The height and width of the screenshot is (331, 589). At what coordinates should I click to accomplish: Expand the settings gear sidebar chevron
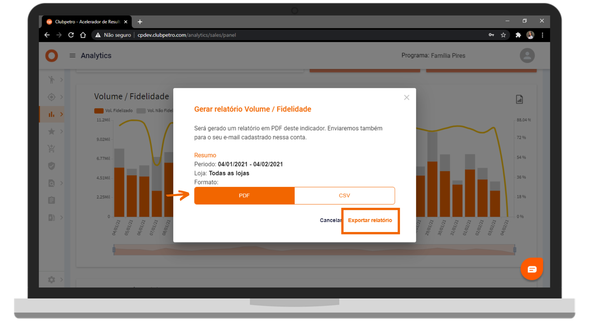(x=62, y=280)
